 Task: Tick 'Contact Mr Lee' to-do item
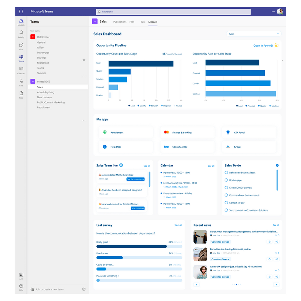coord(226,203)
